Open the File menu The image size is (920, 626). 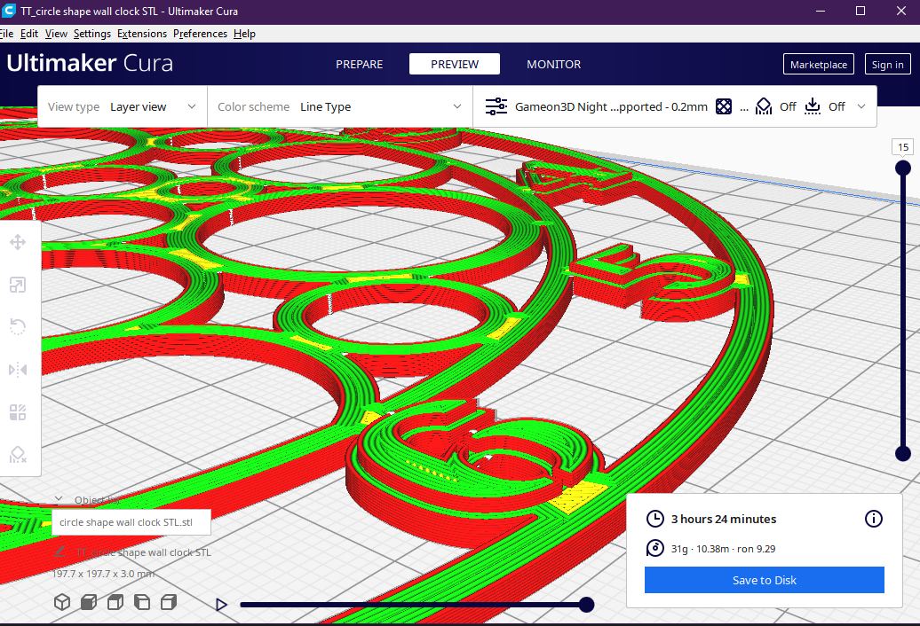click(x=6, y=34)
